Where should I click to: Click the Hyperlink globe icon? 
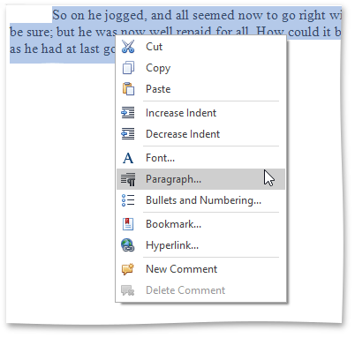click(x=128, y=245)
